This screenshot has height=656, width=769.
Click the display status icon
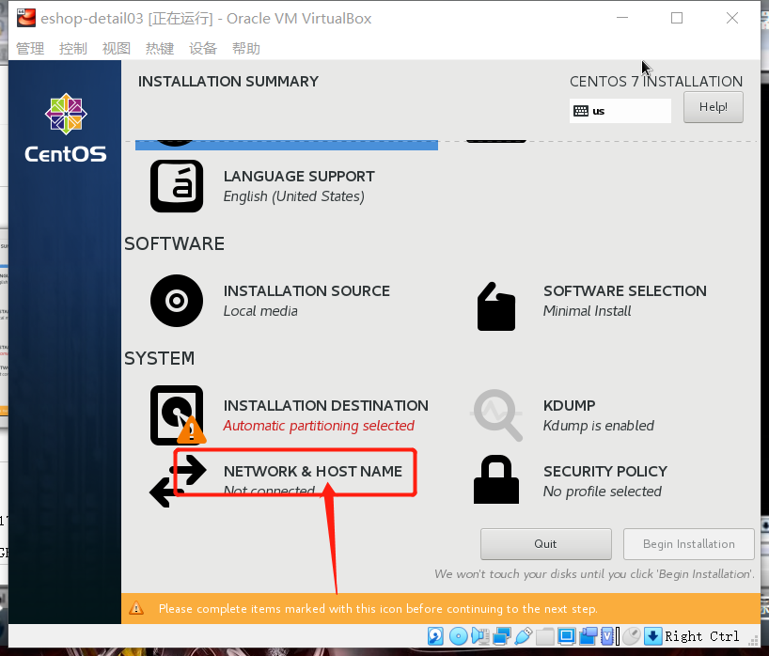click(567, 636)
